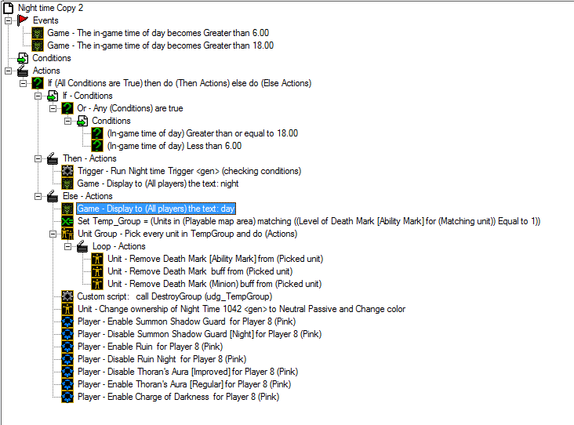This screenshot has width=574, height=425.
Task: Select 'Unit Group - Pick every unit in TempGroup' text
Action: coord(187,234)
